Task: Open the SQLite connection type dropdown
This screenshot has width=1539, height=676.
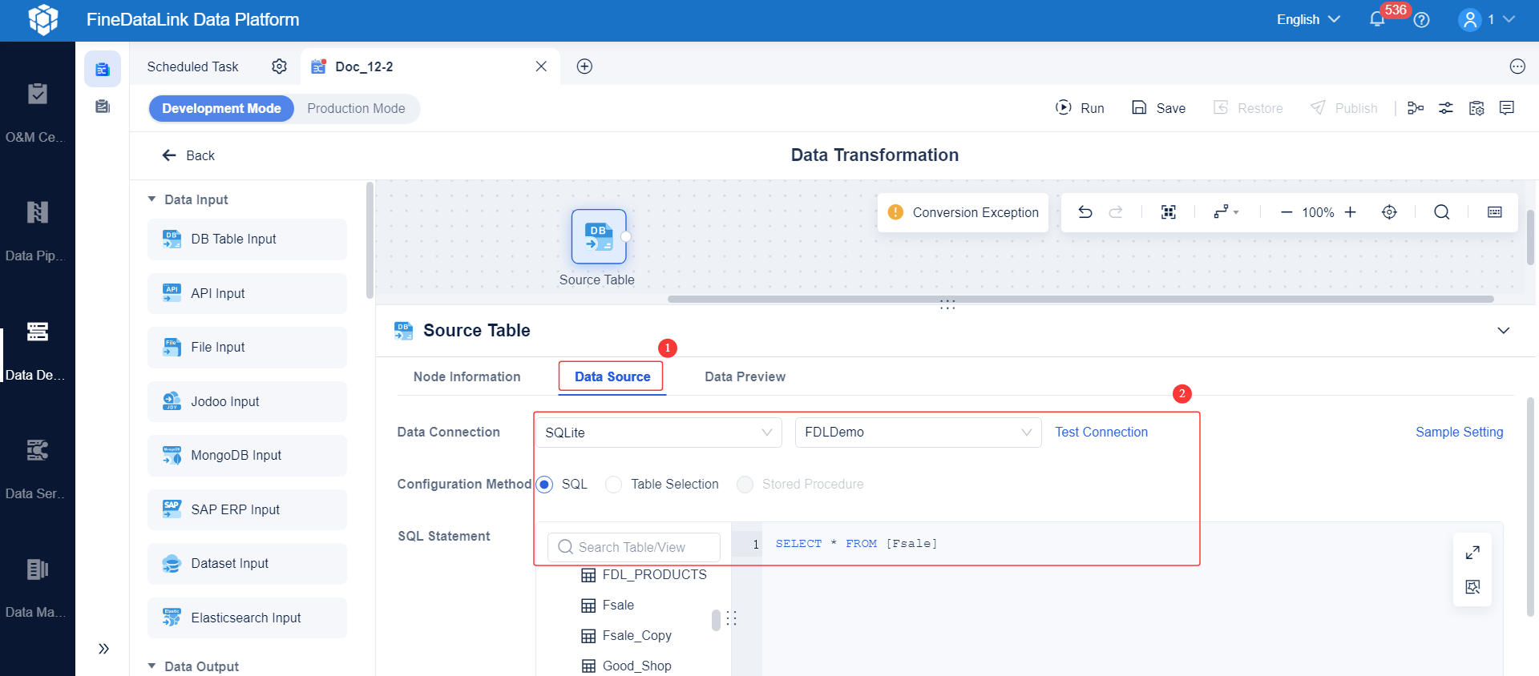Action: coord(658,433)
